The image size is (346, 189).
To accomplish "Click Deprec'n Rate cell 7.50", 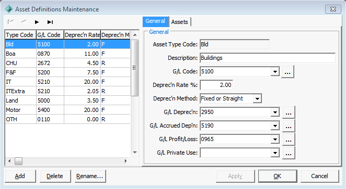I will pos(82,72).
